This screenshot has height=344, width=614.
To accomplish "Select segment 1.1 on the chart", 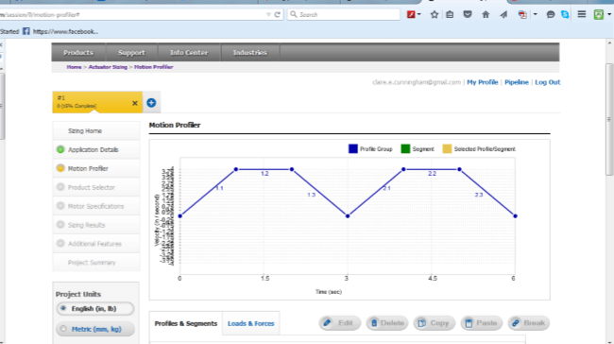I will tap(219, 188).
